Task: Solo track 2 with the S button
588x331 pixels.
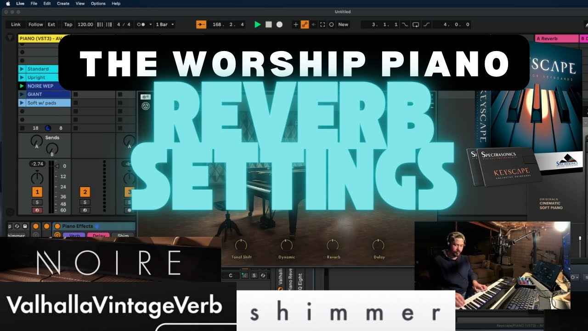Action: (x=85, y=202)
